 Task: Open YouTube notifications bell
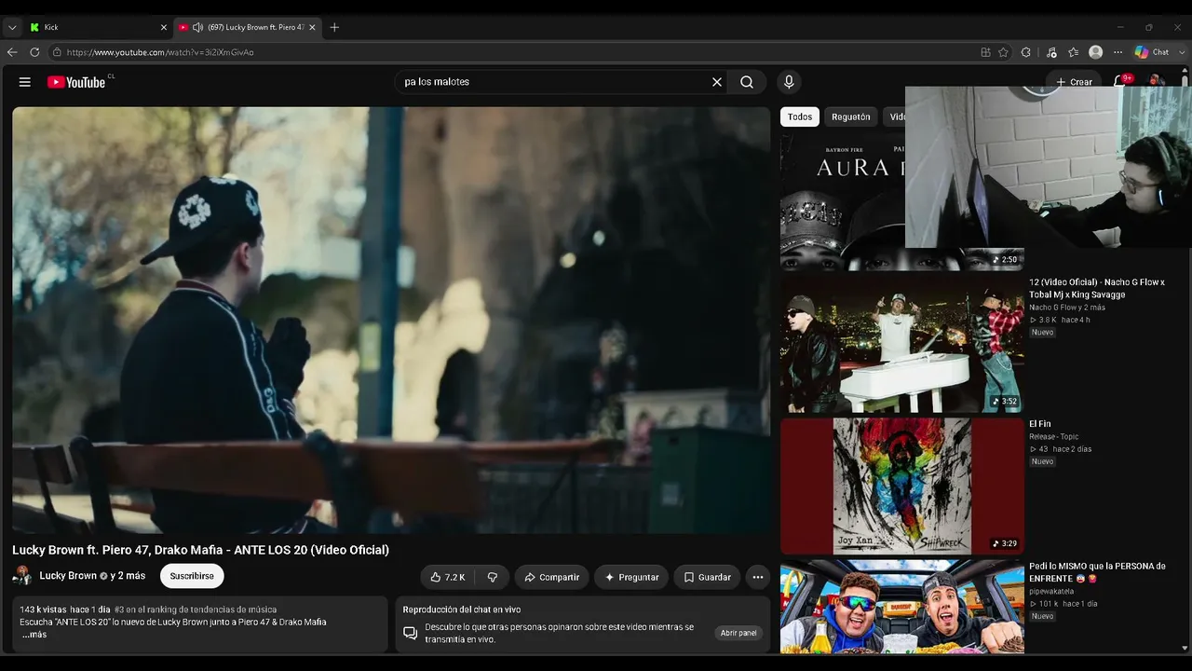tap(1120, 82)
